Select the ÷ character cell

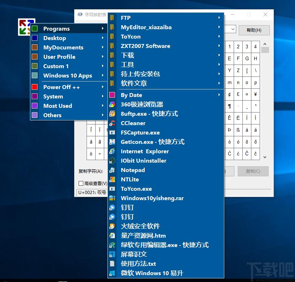pos(100,154)
